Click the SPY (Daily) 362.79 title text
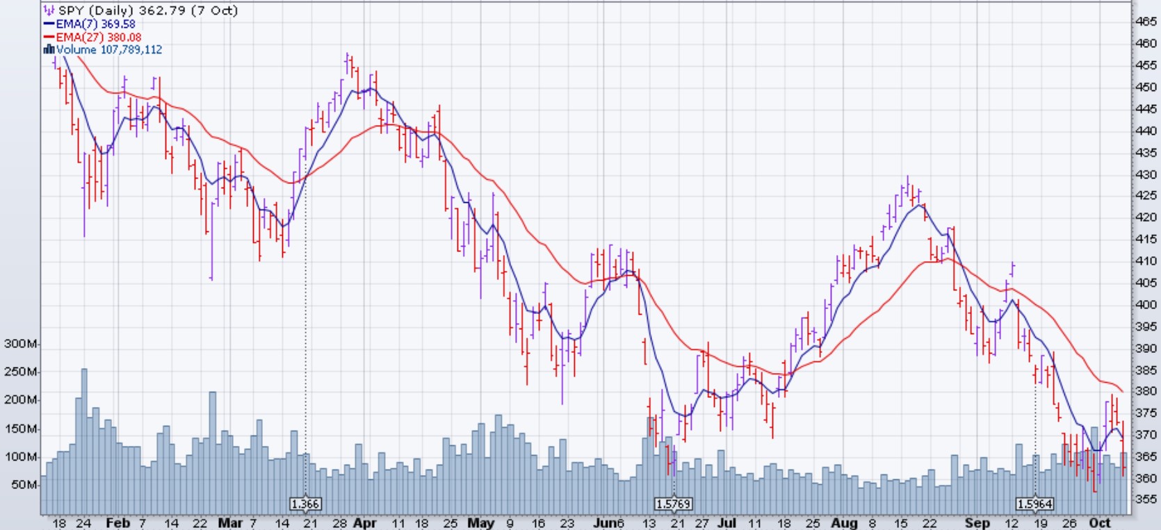Screen dimensions: 1161x530 coord(147,10)
